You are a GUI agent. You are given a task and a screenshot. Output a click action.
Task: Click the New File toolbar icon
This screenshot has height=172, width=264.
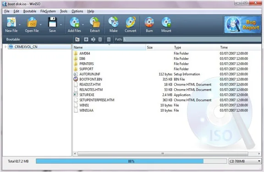(x=11, y=22)
